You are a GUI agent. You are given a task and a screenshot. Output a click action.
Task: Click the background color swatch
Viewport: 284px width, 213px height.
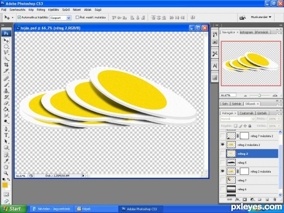coord(9,188)
